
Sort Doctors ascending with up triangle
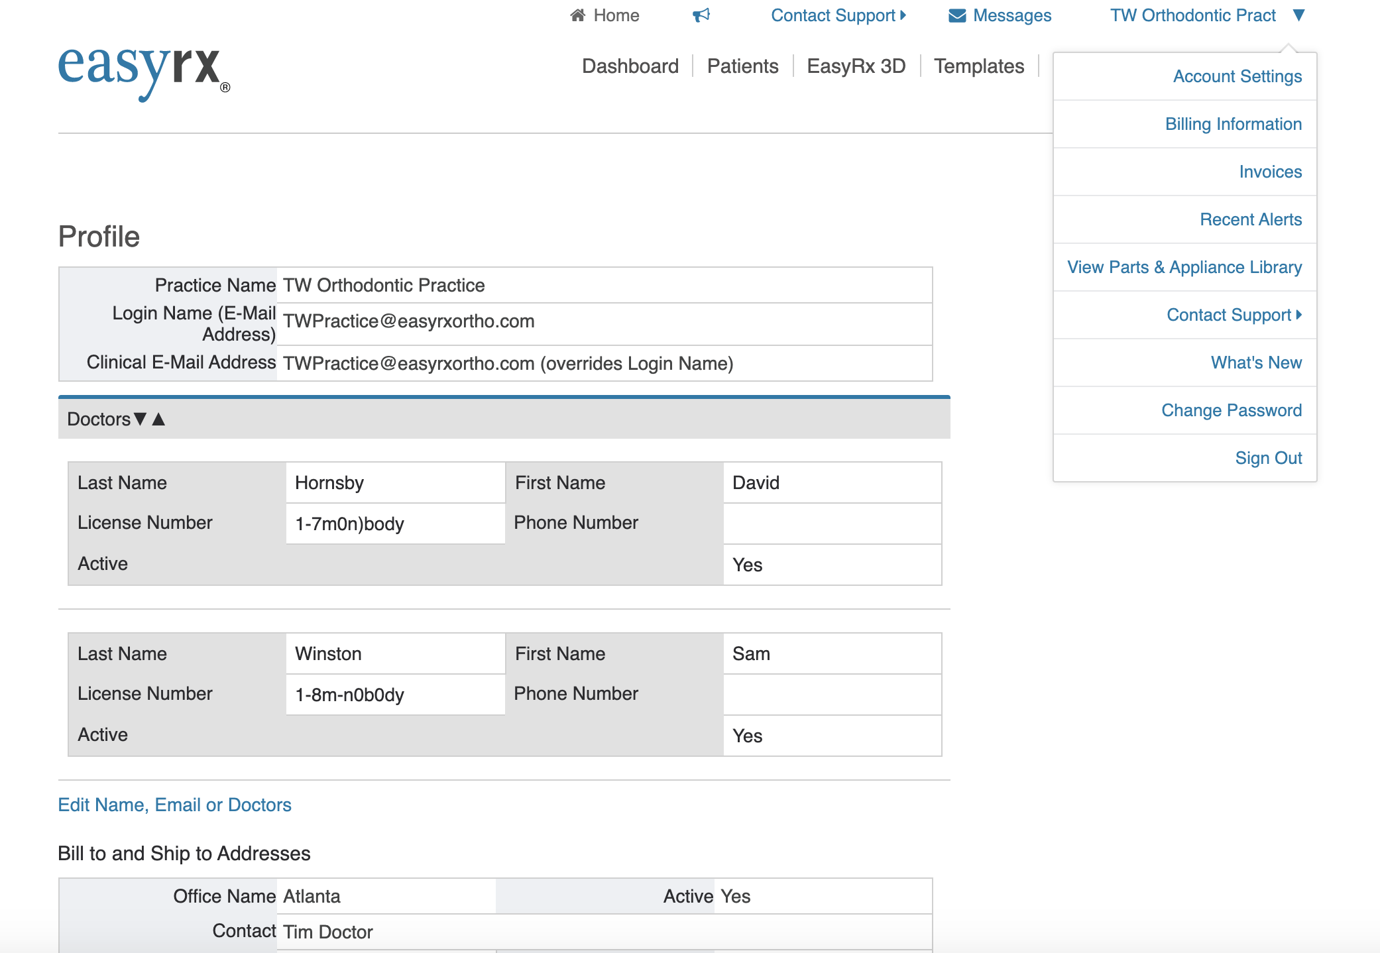[158, 419]
